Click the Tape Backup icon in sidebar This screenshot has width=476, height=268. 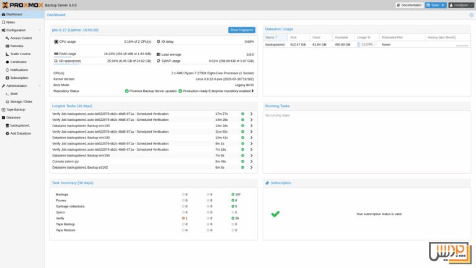click(4, 109)
